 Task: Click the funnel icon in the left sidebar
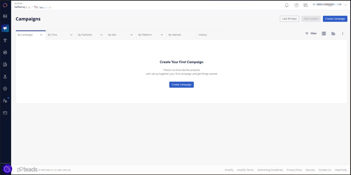click(5, 40)
